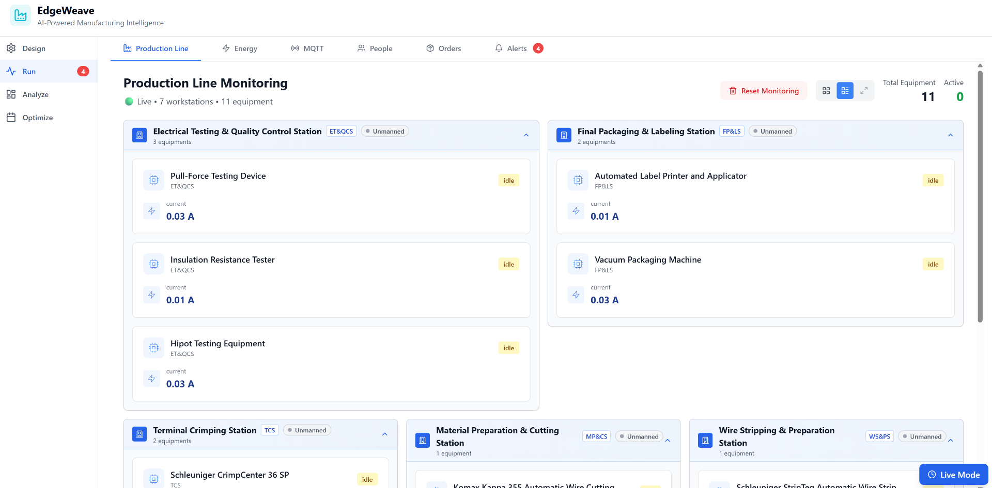Image resolution: width=992 pixels, height=488 pixels.
Task: Click Terminal Crimping Station building icon
Action: (x=139, y=434)
